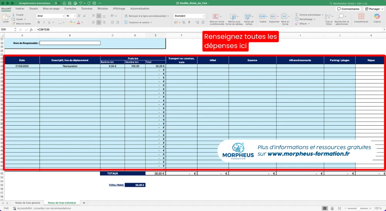
Task: Open the Mise en page ribbon tab
Action: (51, 8)
